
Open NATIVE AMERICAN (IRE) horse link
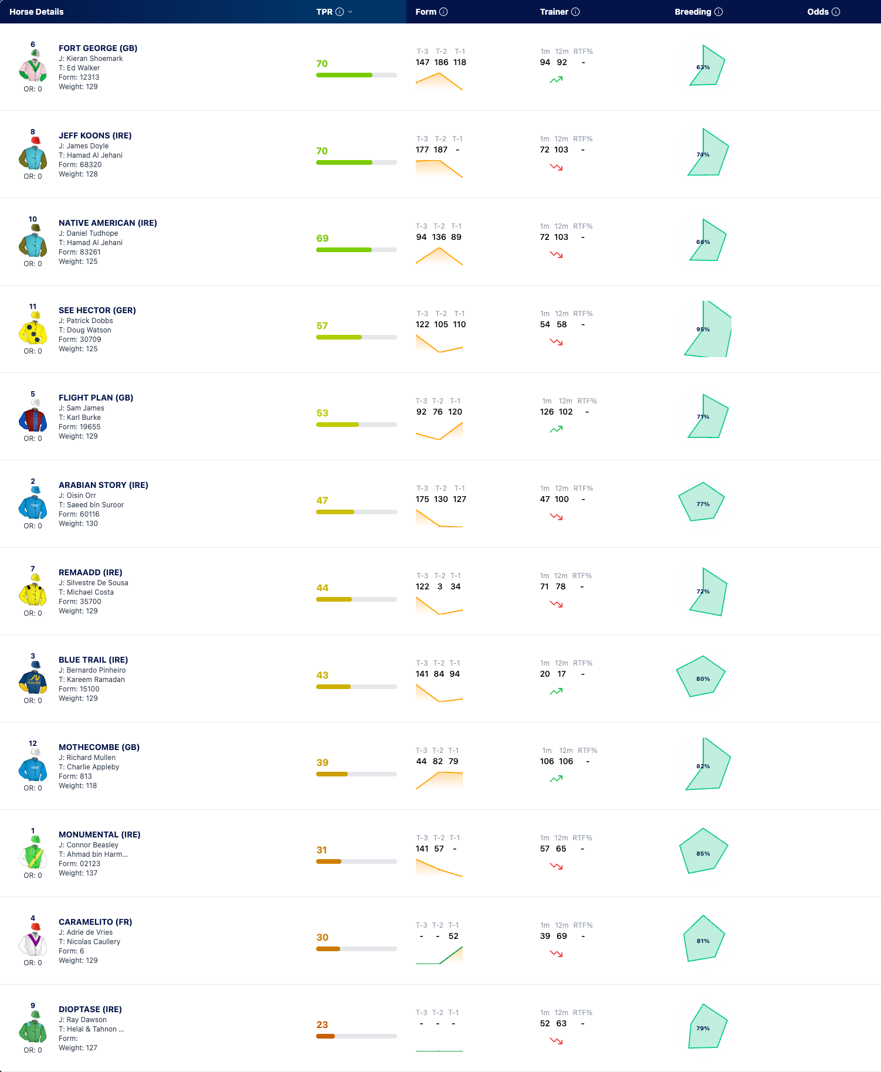108,223
